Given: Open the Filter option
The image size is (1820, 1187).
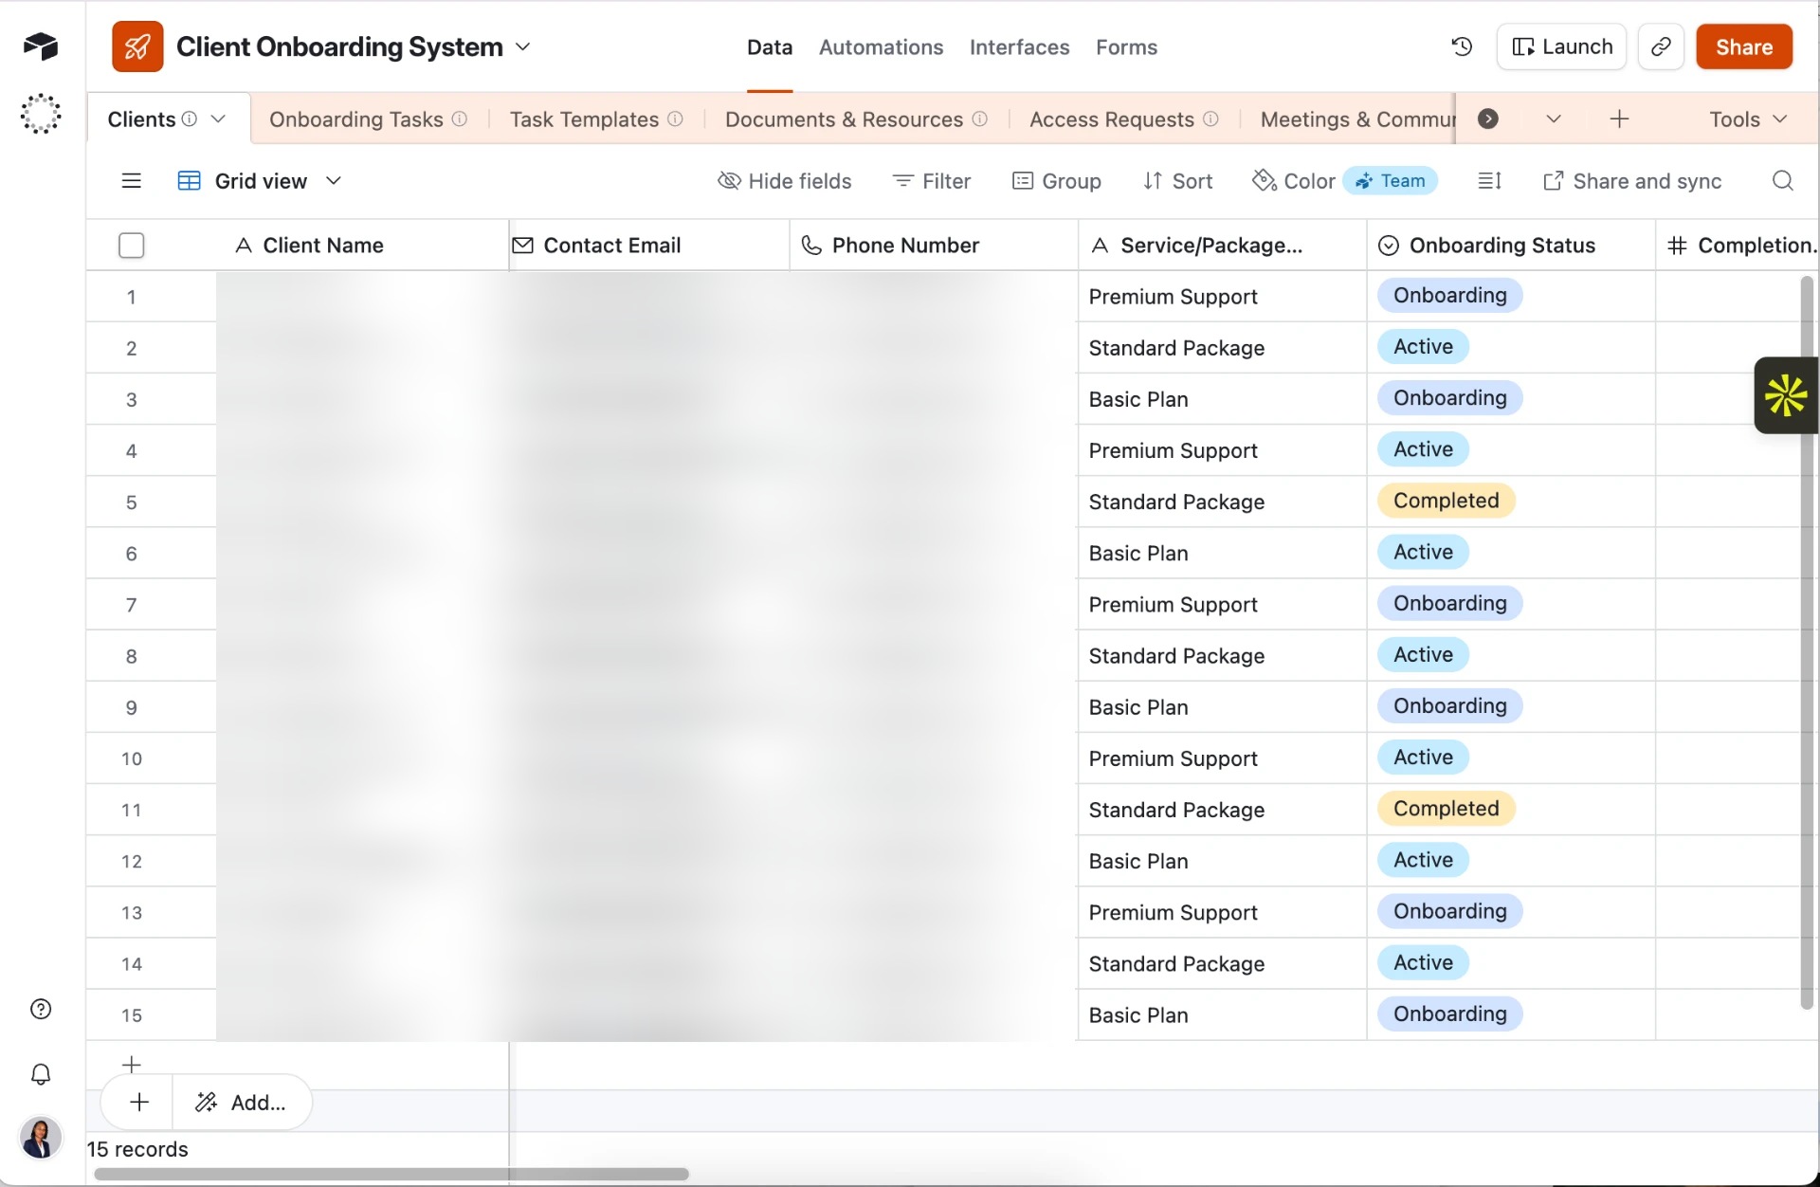Looking at the screenshot, I should tap(933, 181).
